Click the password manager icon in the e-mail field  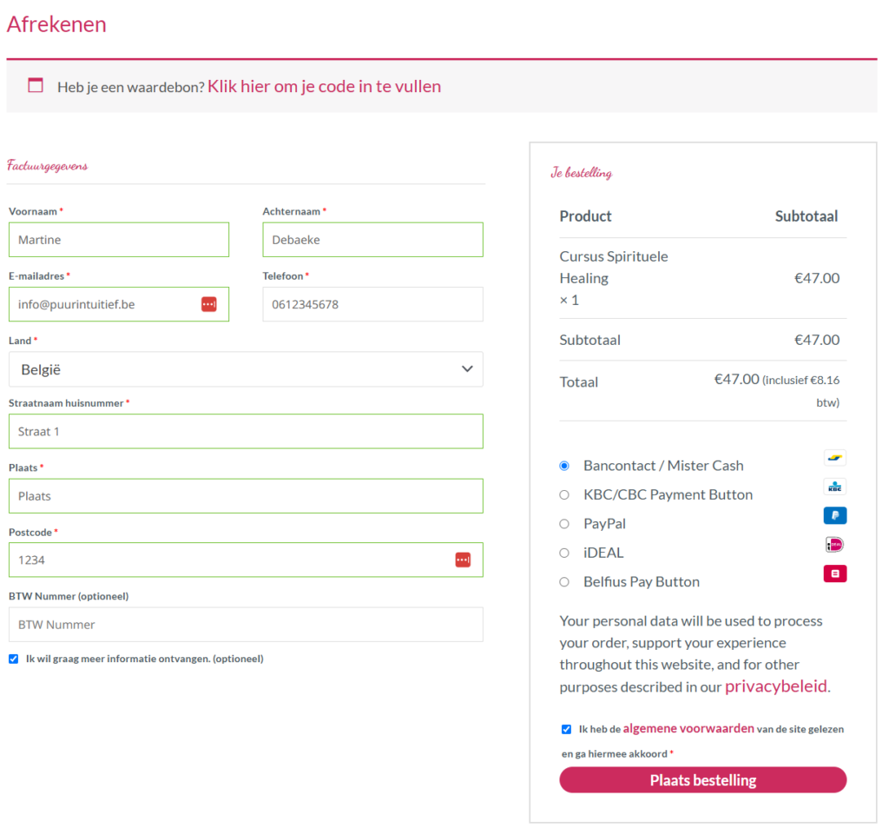click(208, 304)
